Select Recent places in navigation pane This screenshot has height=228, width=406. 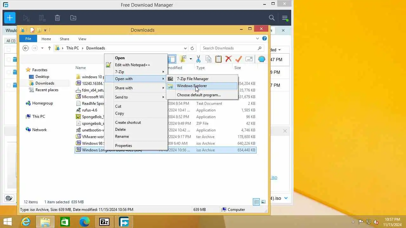coord(47,90)
